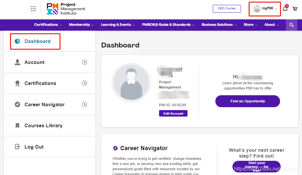Select Certifications label in the sidebar

pos(40,83)
